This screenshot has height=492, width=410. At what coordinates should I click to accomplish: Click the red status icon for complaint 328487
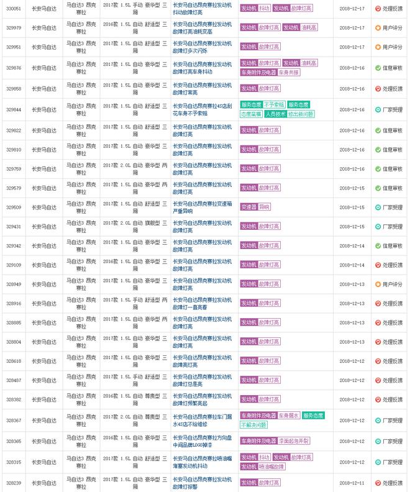[378, 380]
